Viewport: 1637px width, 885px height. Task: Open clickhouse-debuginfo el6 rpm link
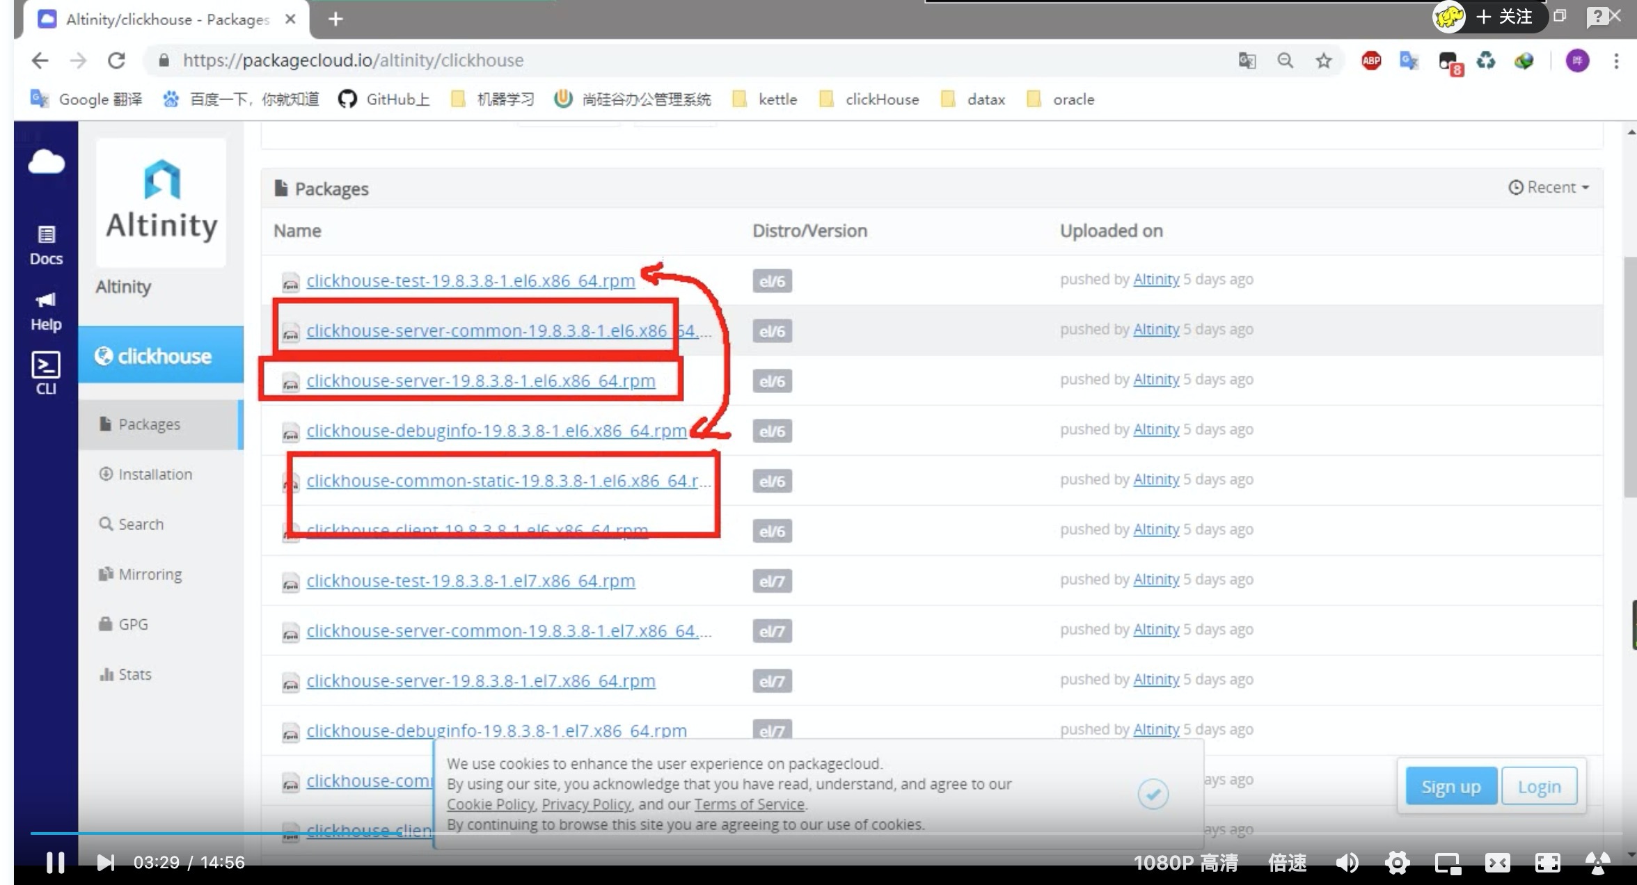tap(496, 431)
